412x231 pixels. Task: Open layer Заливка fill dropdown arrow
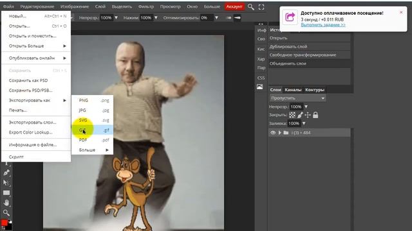304,123
